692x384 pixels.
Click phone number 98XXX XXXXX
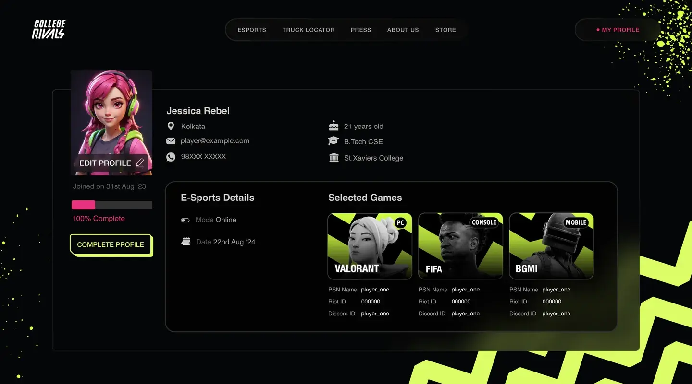click(x=203, y=157)
